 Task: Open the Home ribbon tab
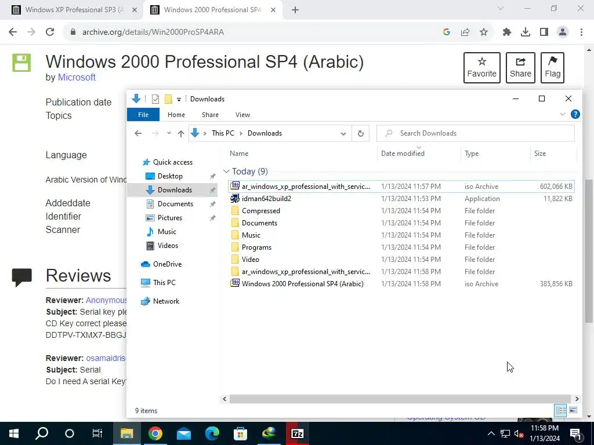176,115
